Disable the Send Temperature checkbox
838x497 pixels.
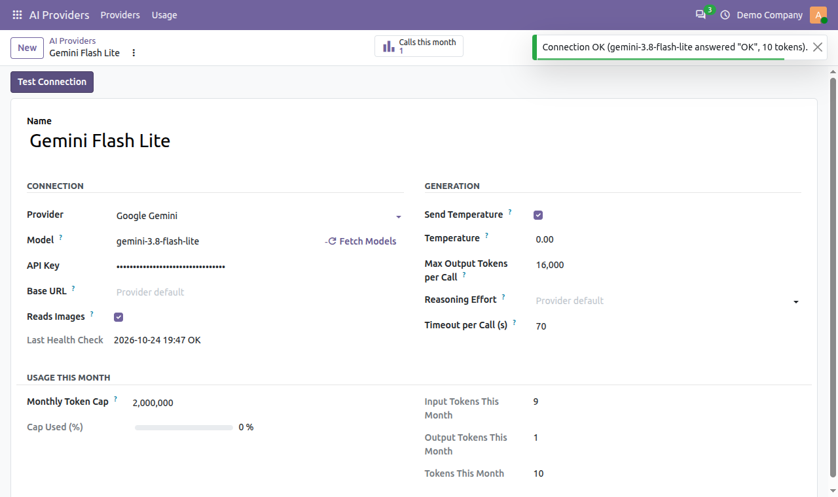[538, 215]
